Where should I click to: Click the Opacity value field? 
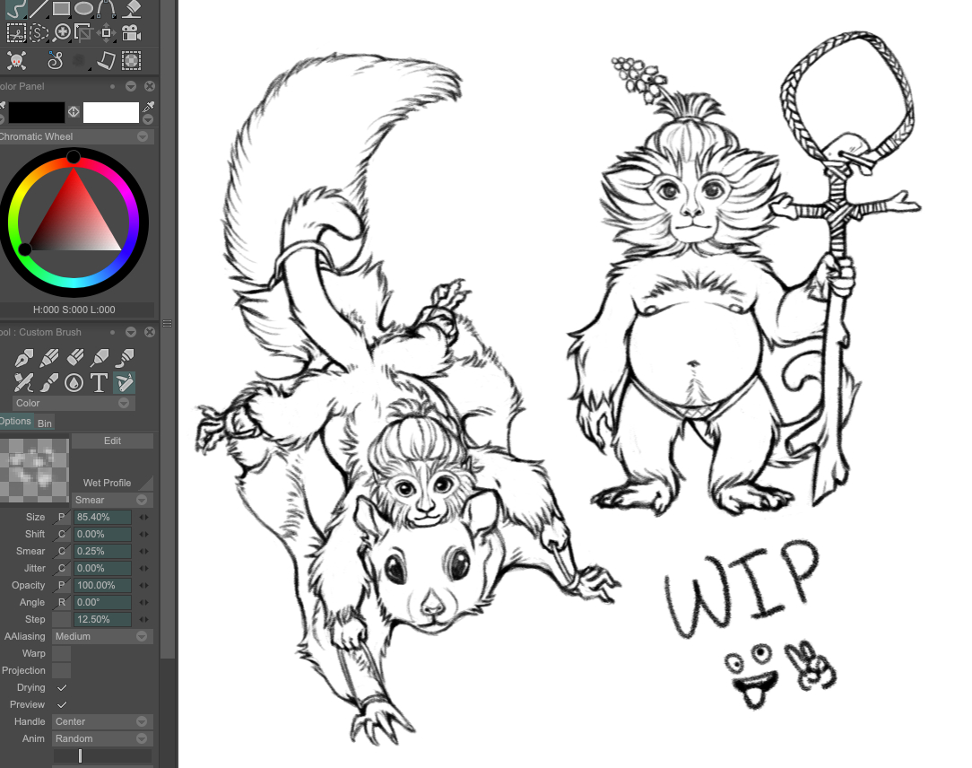click(102, 585)
